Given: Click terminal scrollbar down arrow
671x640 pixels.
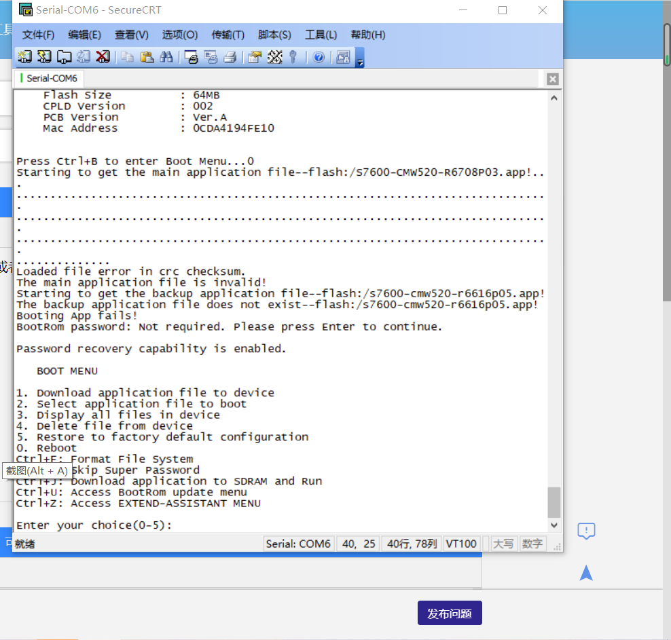Looking at the screenshot, I should point(554,525).
